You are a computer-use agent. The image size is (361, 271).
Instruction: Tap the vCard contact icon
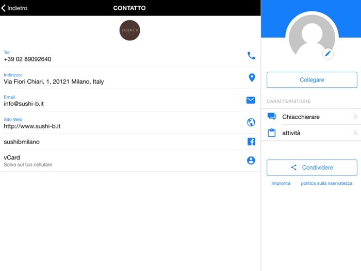pyautogui.click(x=251, y=161)
